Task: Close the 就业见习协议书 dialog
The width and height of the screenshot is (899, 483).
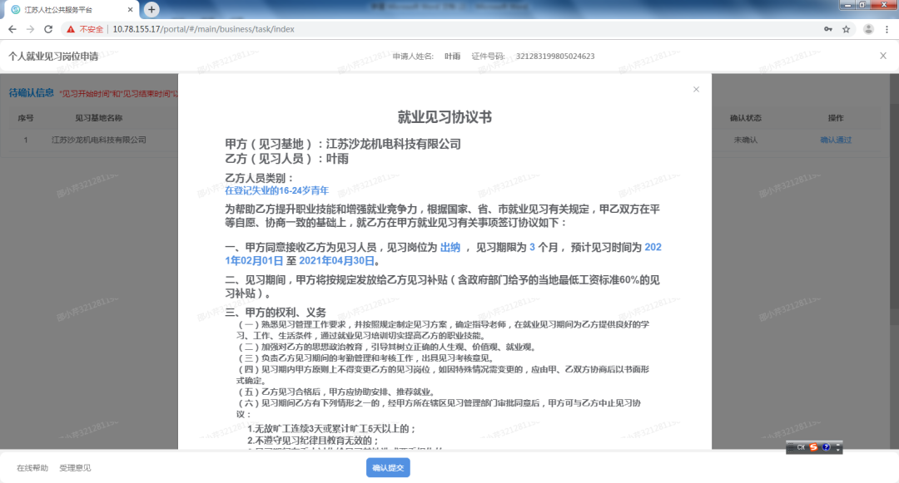Action: pyautogui.click(x=696, y=90)
